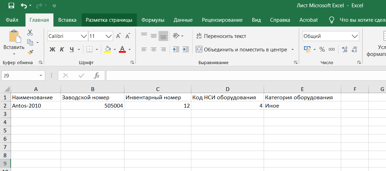Switch to the Рецензирование tab
386x171 pixels.
click(222, 20)
